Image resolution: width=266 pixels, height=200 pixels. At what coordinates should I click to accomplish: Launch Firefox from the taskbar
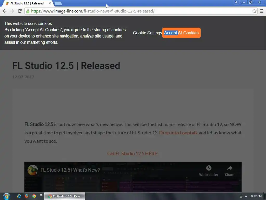[x=26, y=196]
